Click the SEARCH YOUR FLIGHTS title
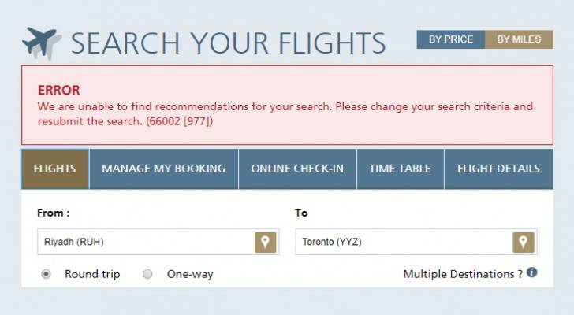 228,43
